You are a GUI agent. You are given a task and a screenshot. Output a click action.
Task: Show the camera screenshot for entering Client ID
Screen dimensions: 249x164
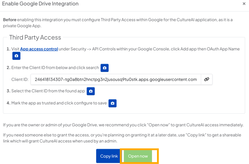105,68
